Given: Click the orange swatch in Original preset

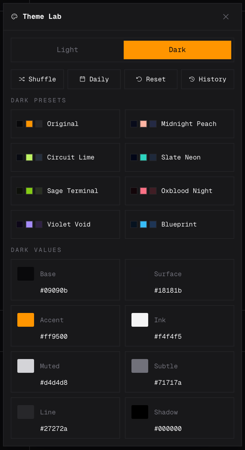Looking at the screenshot, I should pos(29,124).
